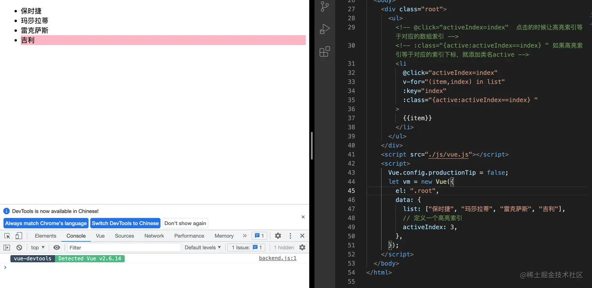Toggle the device toolbar in DevTools

[x=19, y=236]
